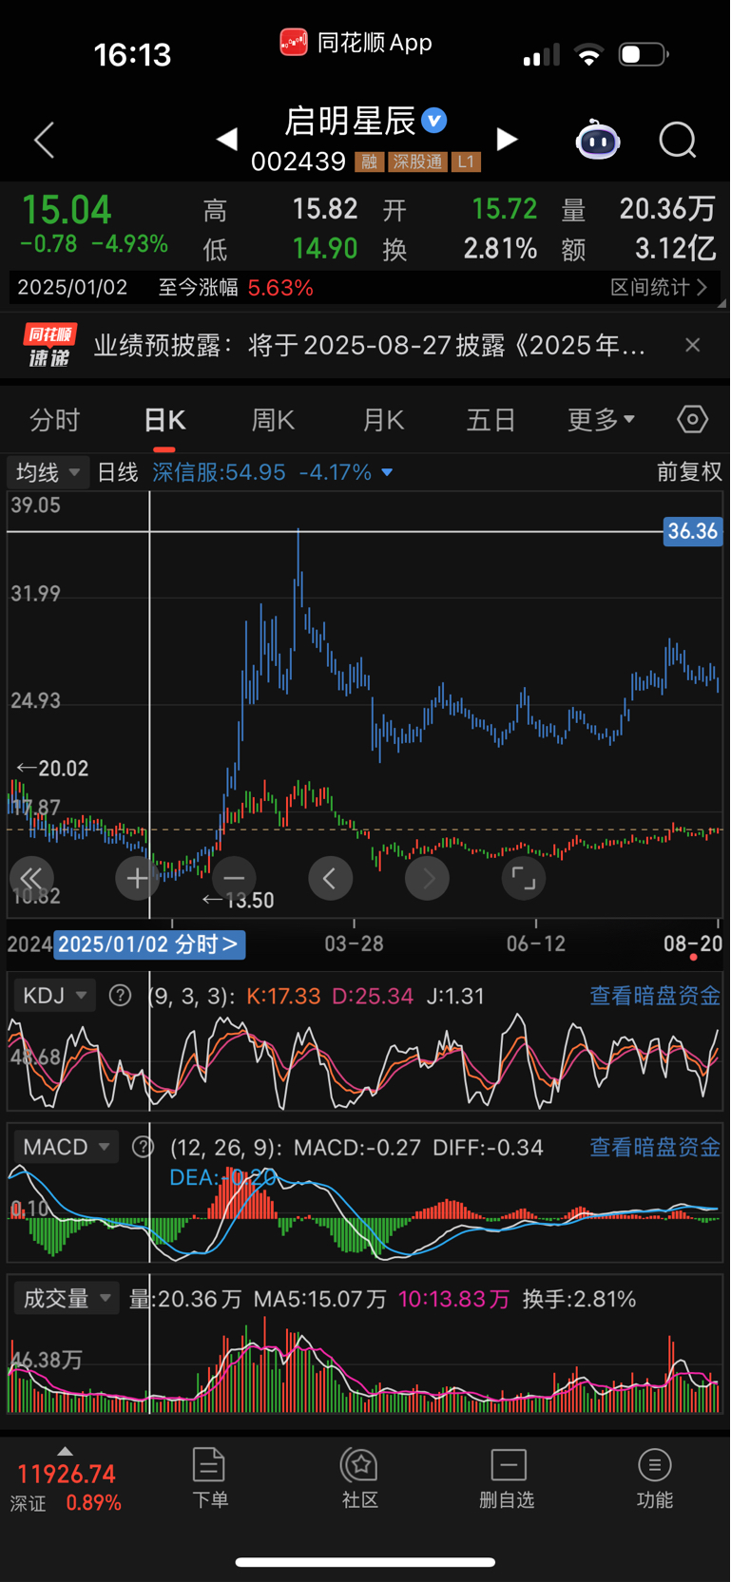Tap the back arrow in header
Screen dimensions: 731x1582
pyautogui.click(x=45, y=140)
